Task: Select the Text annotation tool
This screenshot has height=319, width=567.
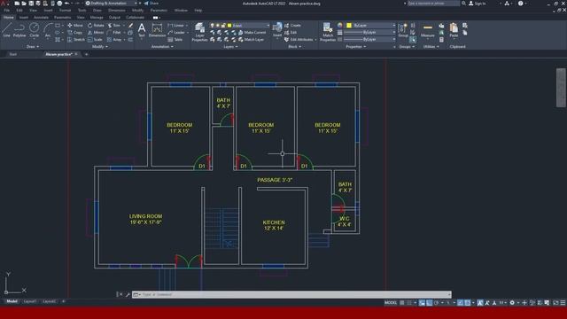Action: click(x=142, y=29)
